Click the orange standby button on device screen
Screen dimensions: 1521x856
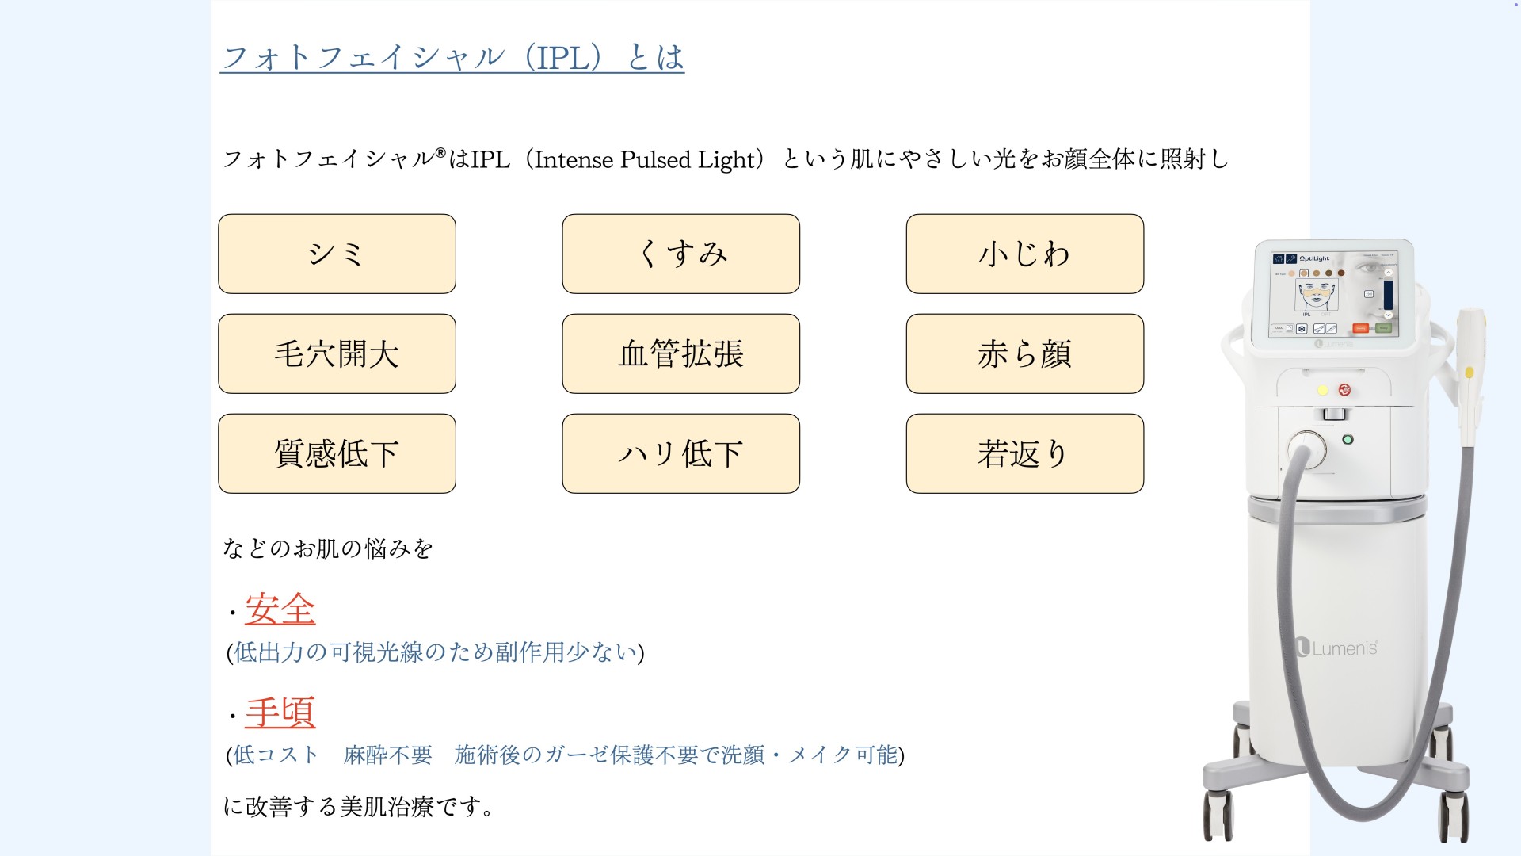(x=1361, y=328)
